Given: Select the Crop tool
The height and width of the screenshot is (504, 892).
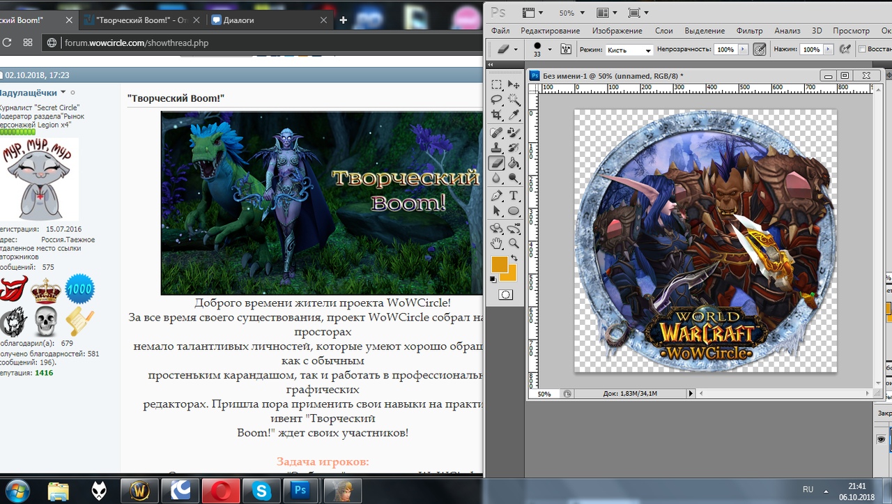Looking at the screenshot, I should pyautogui.click(x=496, y=115).
